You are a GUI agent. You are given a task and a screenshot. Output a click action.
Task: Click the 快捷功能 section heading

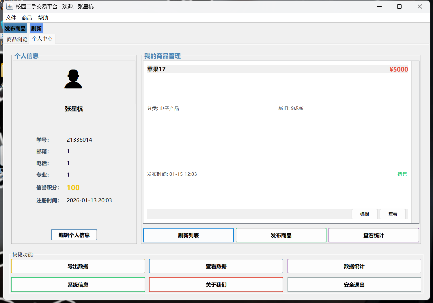pyautogui.click(x=23, y=254)
